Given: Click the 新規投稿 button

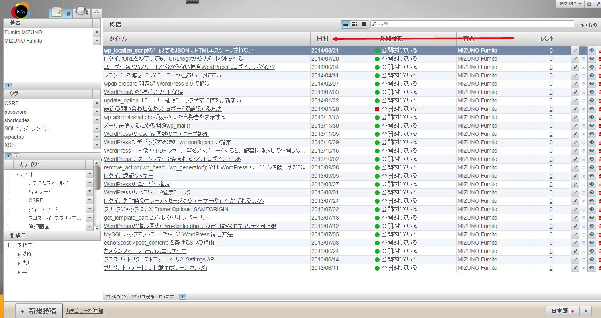Looking at the screenshot, I should pyautogui.click(x=39, y=311).
